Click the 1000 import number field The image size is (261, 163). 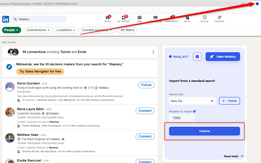(x=182, y=118)
